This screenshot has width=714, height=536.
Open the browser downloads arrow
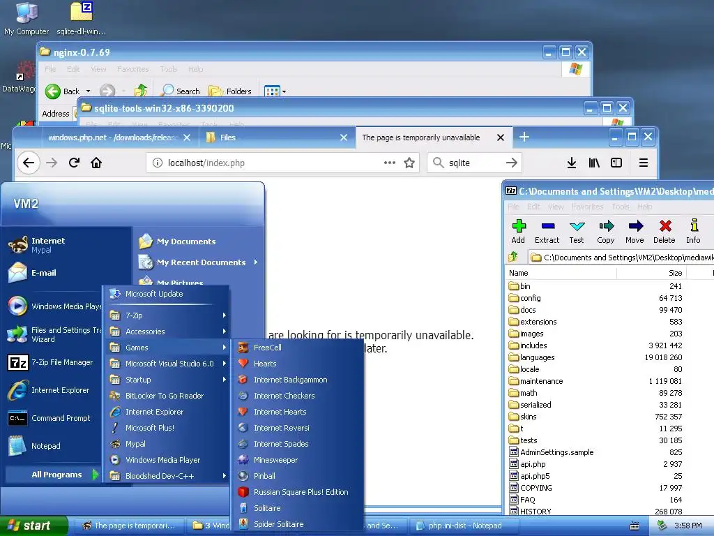coord(572,163)
